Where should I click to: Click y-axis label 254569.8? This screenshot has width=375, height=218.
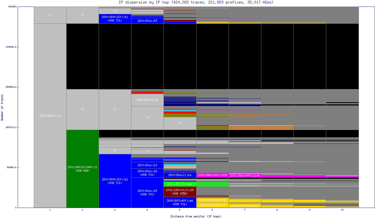click(x=11, y=87)
